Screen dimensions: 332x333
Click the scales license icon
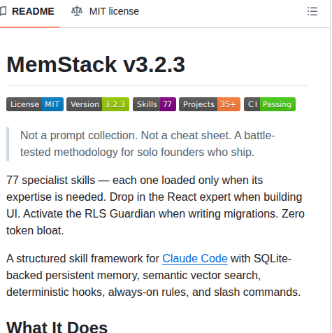(x=77, y=11)
